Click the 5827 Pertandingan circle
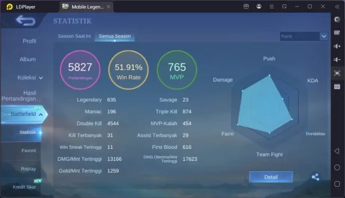345x198 pixels. coord(80,70)
